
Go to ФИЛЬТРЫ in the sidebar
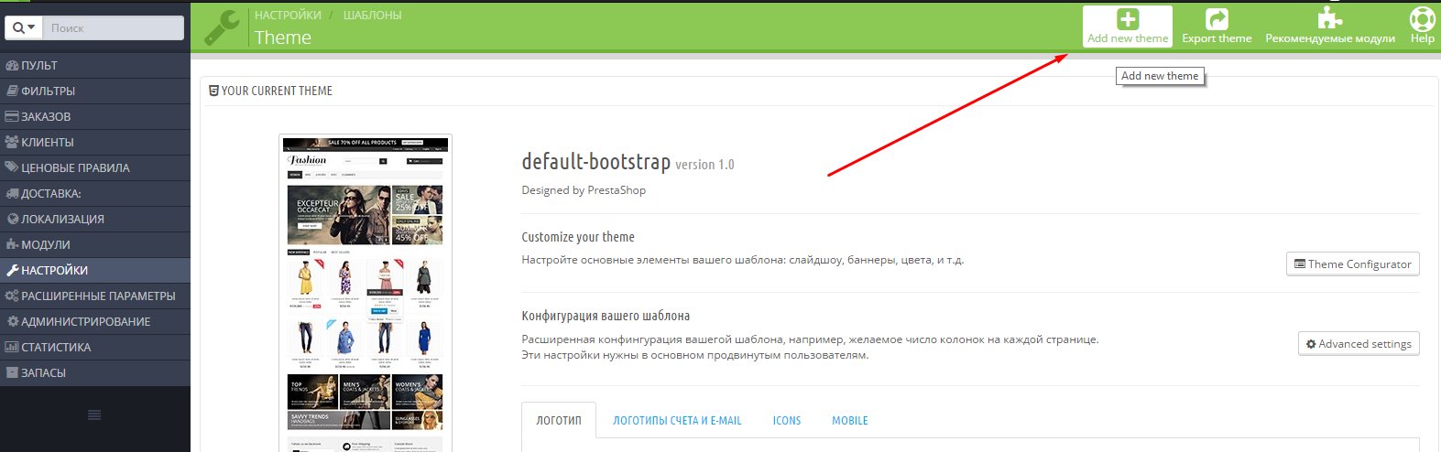[x=48, y=91]
